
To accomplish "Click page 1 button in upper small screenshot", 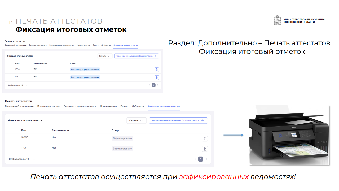I will pos(153,85).
